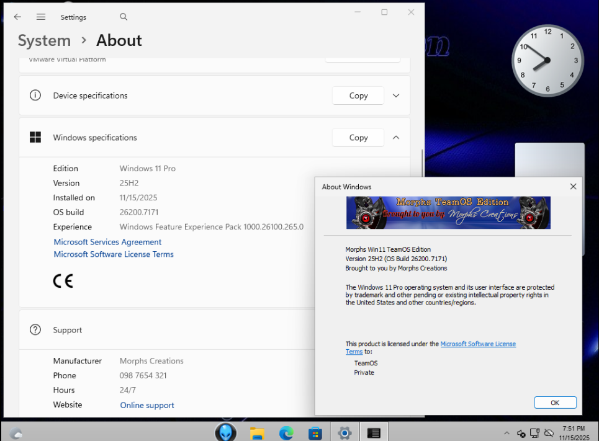599x441 pixels.
Task: Click the Settings search magnifier icon
Action: pyautogui.click(x=124, y=17)
